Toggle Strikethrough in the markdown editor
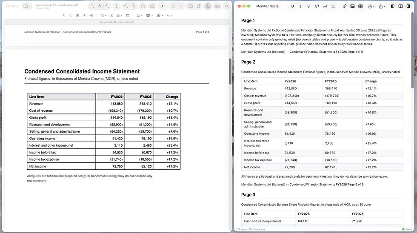Screen dimensions: 417x233 [308, 6]
